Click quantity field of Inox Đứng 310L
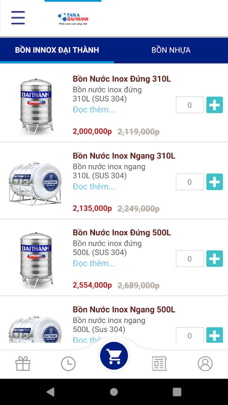The image size is (228, 405). (190, 105)
